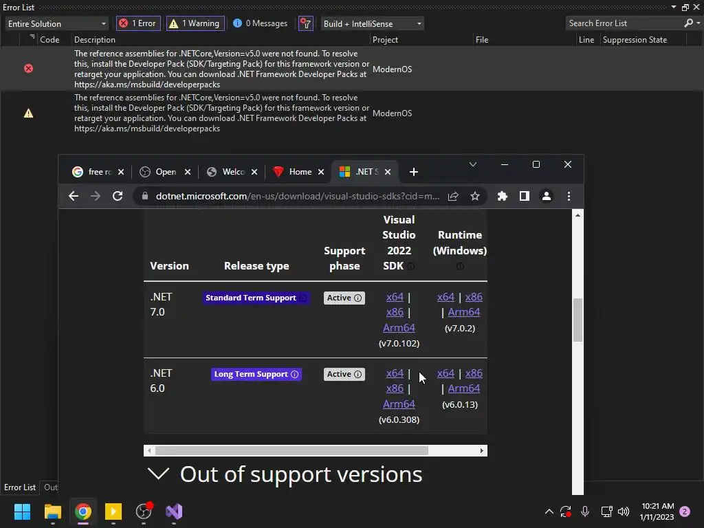Click the Search Error List field
This screenshot has height=528, width=704.
(624, 23)
